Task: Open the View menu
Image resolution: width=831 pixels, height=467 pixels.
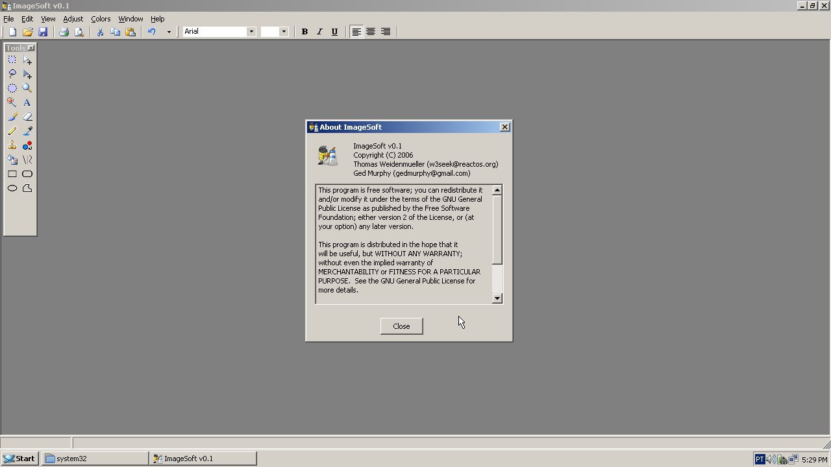Action: point(48,19)
